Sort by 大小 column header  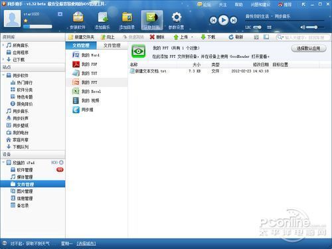197,64
